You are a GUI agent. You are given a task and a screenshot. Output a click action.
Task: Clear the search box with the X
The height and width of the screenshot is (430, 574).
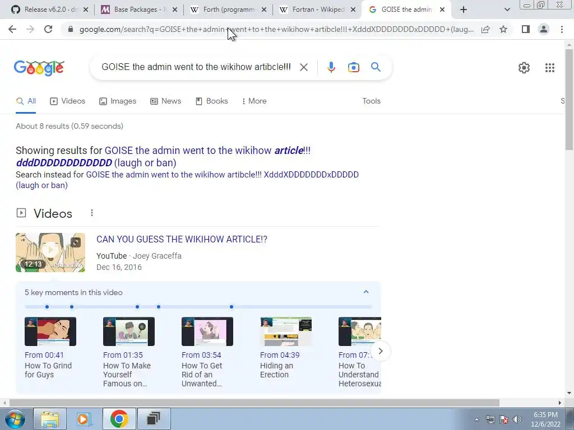[303, 67]
